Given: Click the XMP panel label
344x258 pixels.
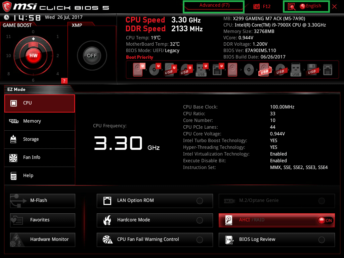Looking at the screenshot, I should click(77, 25).
